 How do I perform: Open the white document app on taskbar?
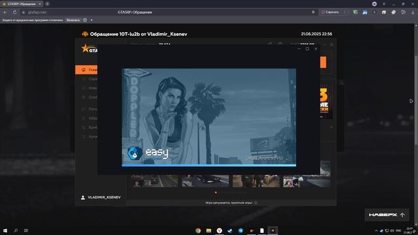click(x=262, y=230)
